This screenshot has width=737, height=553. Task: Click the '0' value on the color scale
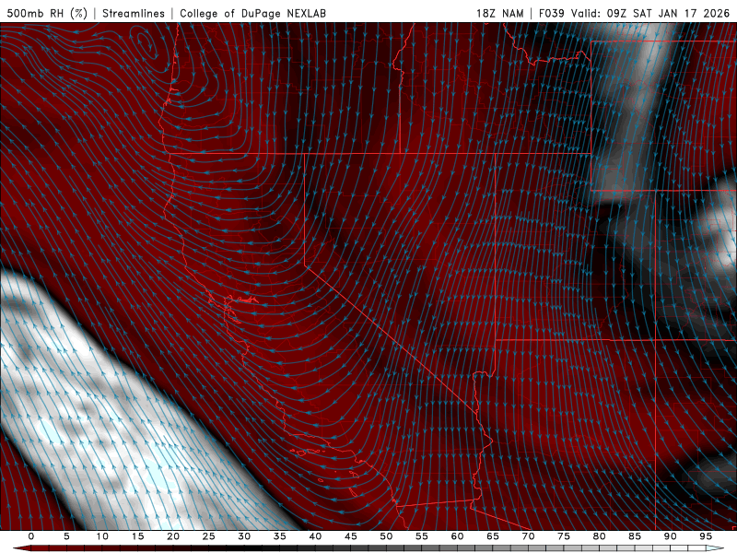click(31, 536)
